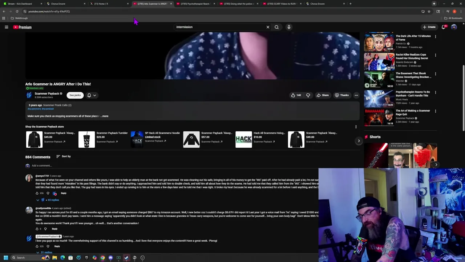Reload the page

pyautogui.click(x=17, y=11)
